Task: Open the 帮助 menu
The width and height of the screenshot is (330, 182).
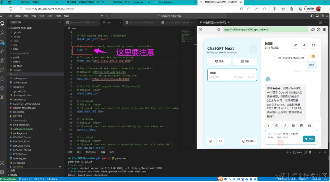Action: (66, 16)
